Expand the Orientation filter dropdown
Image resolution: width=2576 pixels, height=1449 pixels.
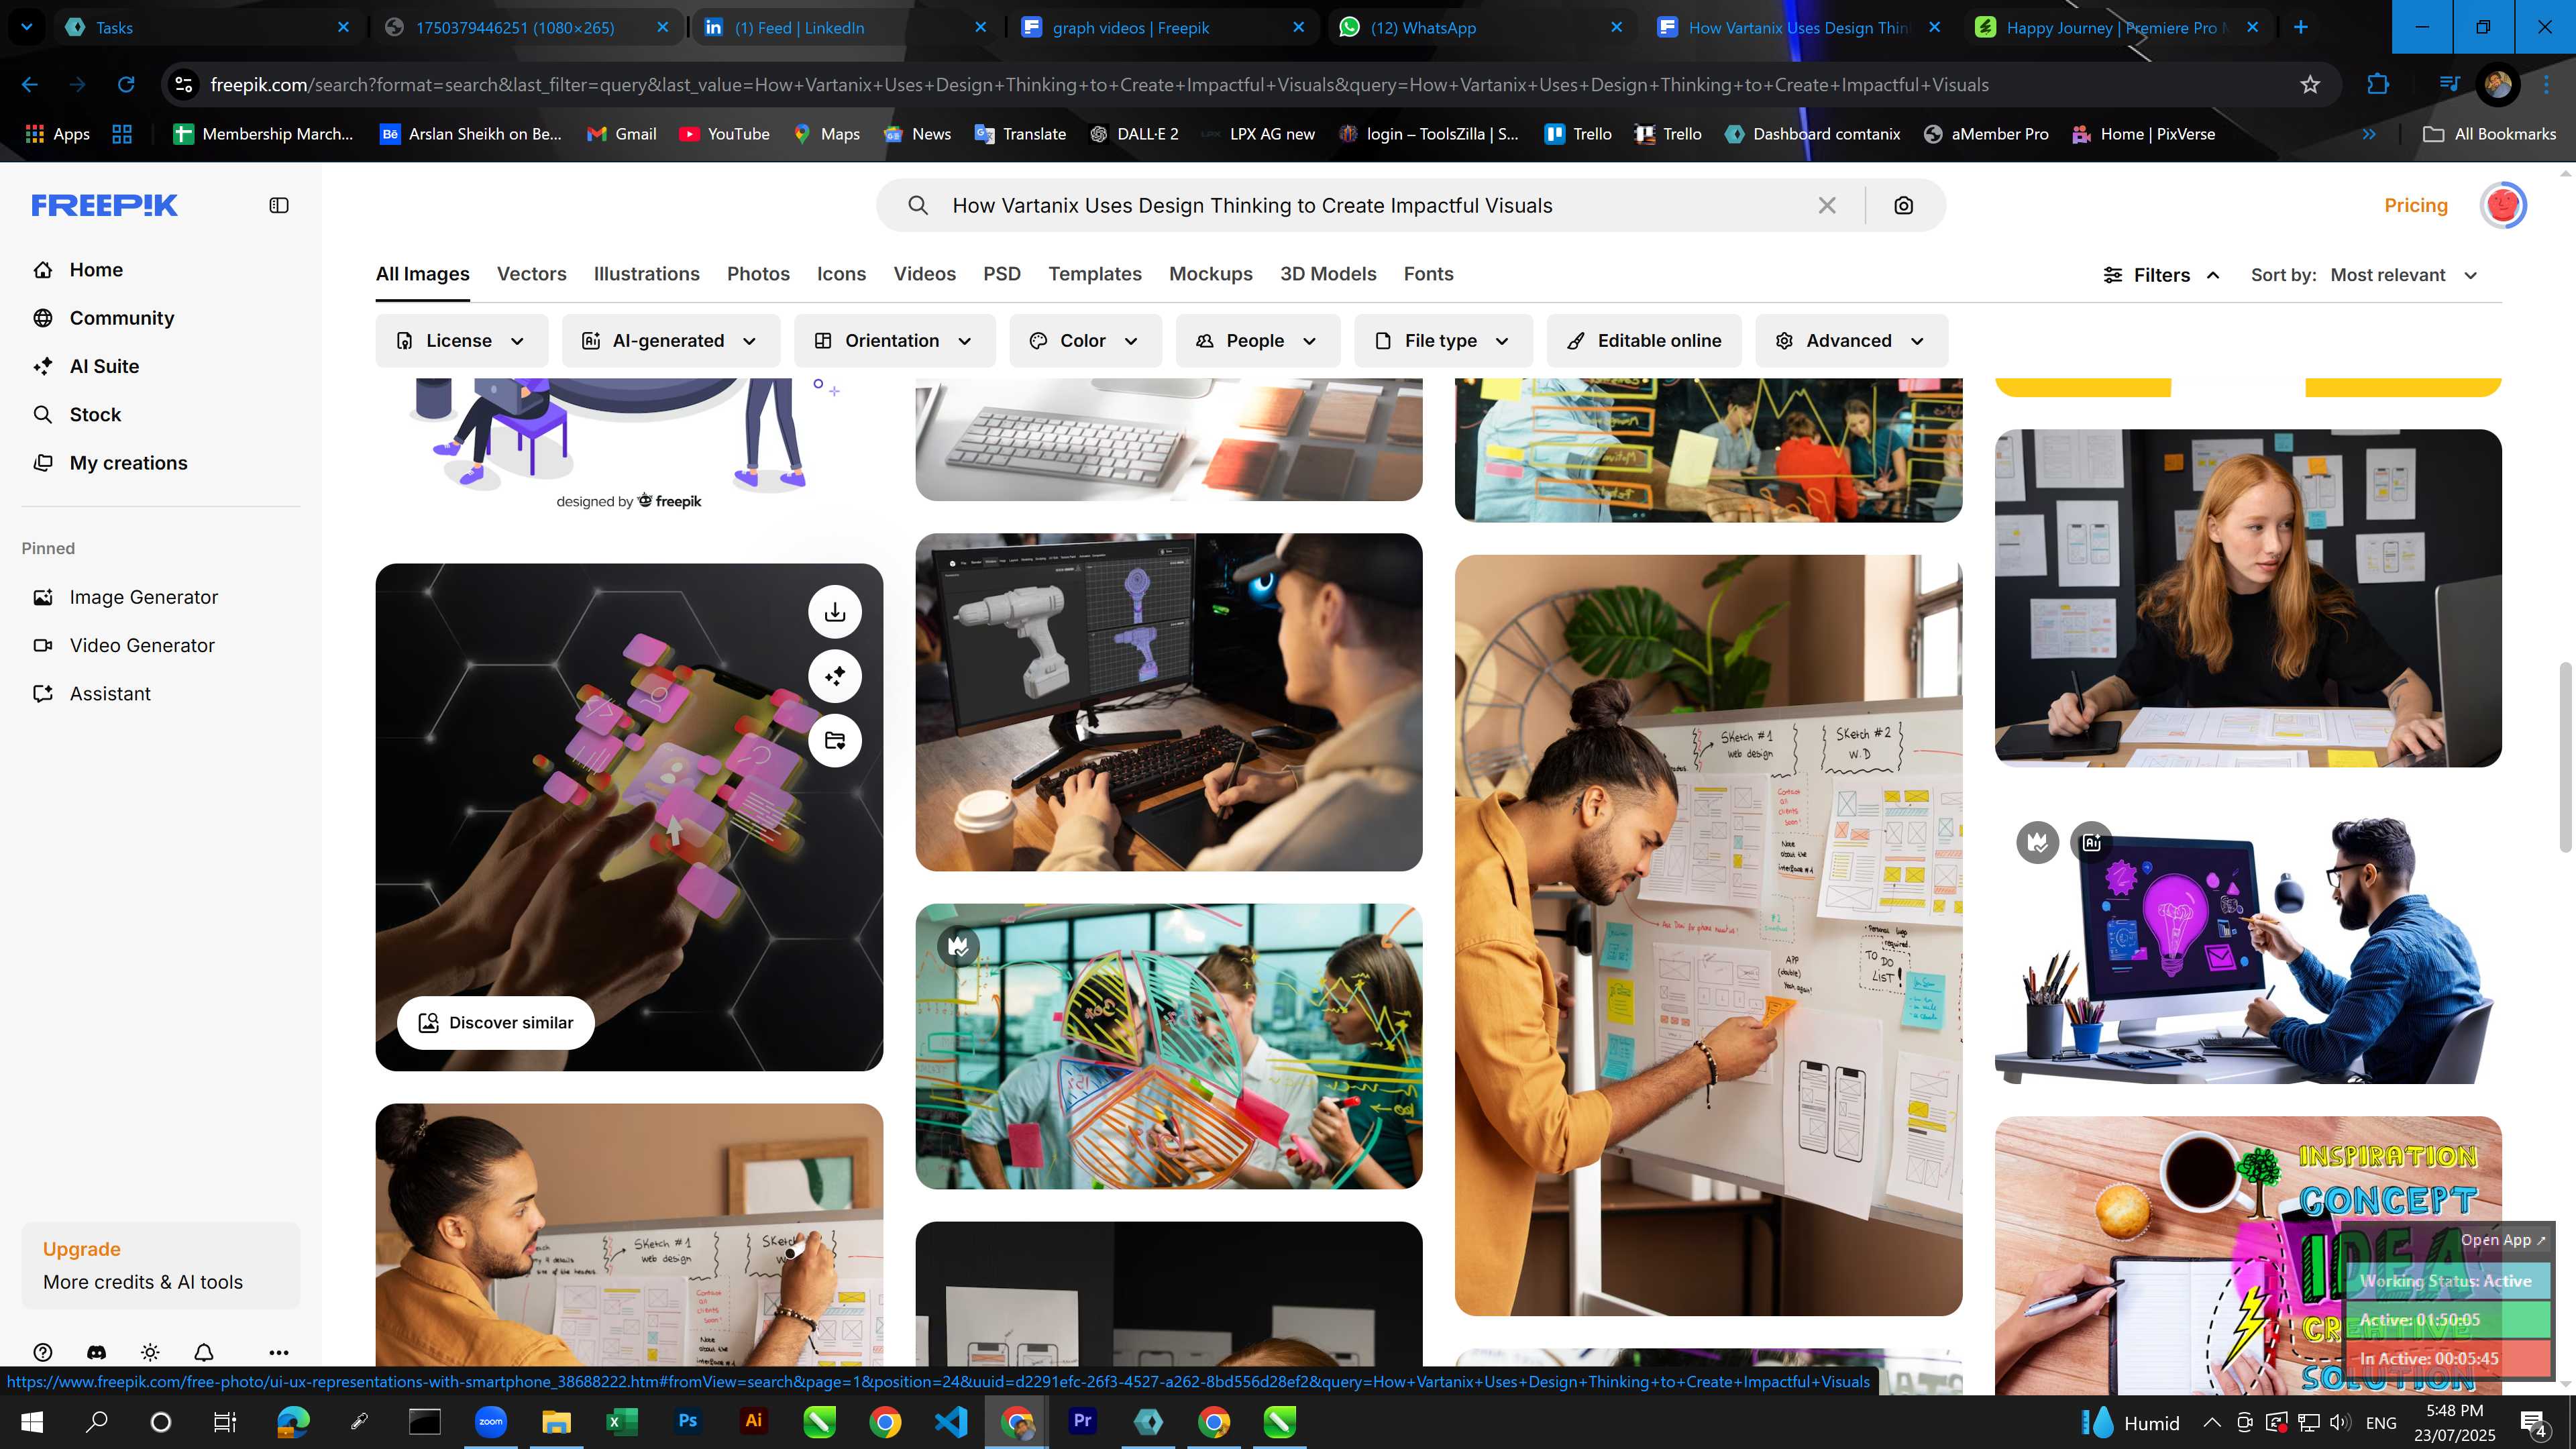(x=894, y=341)
